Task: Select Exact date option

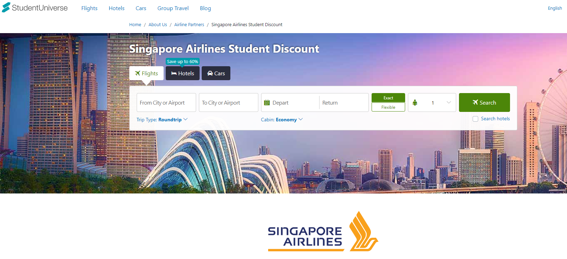Action: coord(388,98)
